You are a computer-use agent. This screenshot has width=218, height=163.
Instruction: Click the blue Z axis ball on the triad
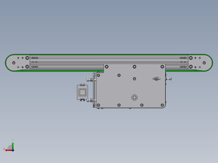pyautogui.click(x=13, y=150)
